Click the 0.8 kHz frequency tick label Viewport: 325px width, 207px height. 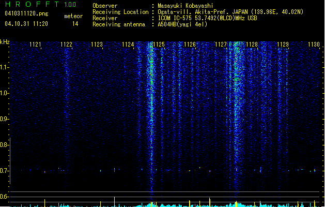4,145
